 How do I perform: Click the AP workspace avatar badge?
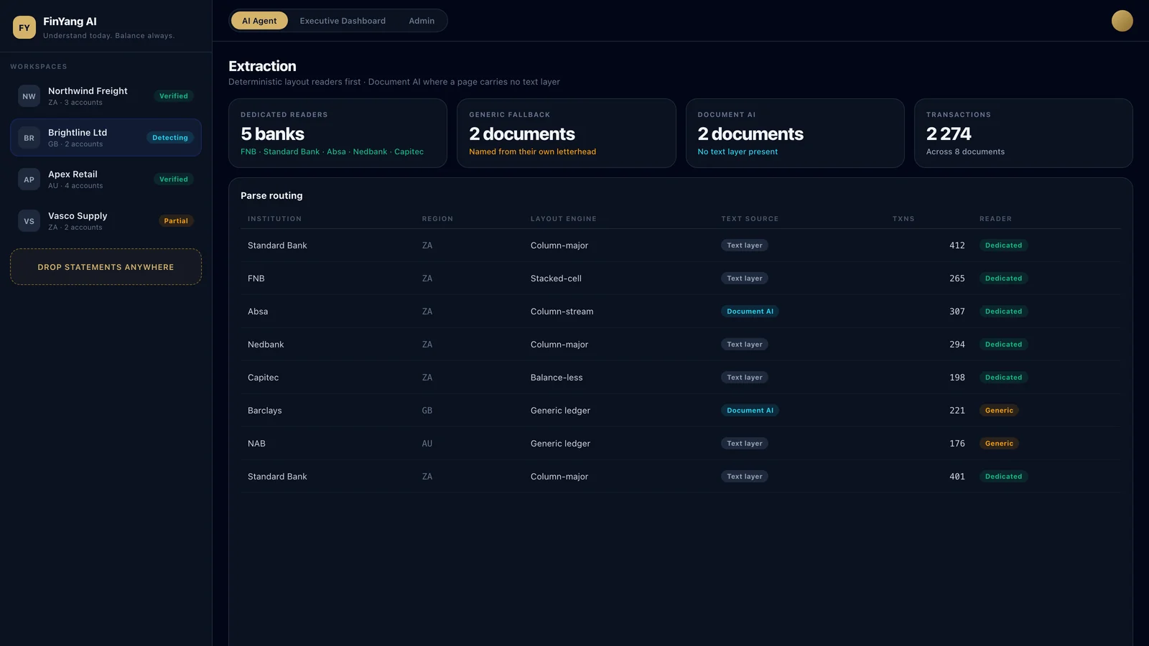pyautogui.click(x=29, y=179)
